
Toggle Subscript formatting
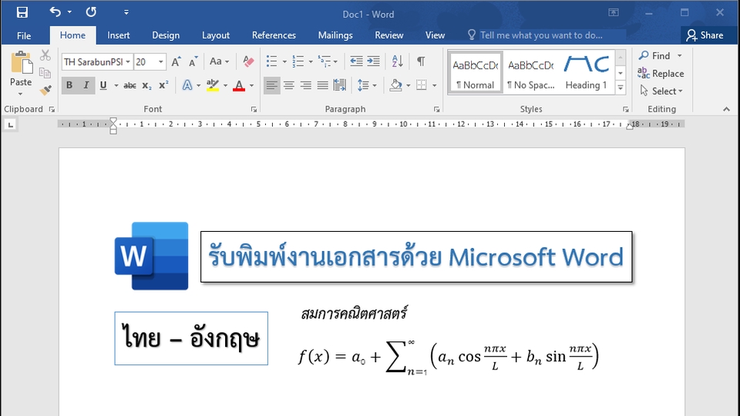click(x=146, y=86)
